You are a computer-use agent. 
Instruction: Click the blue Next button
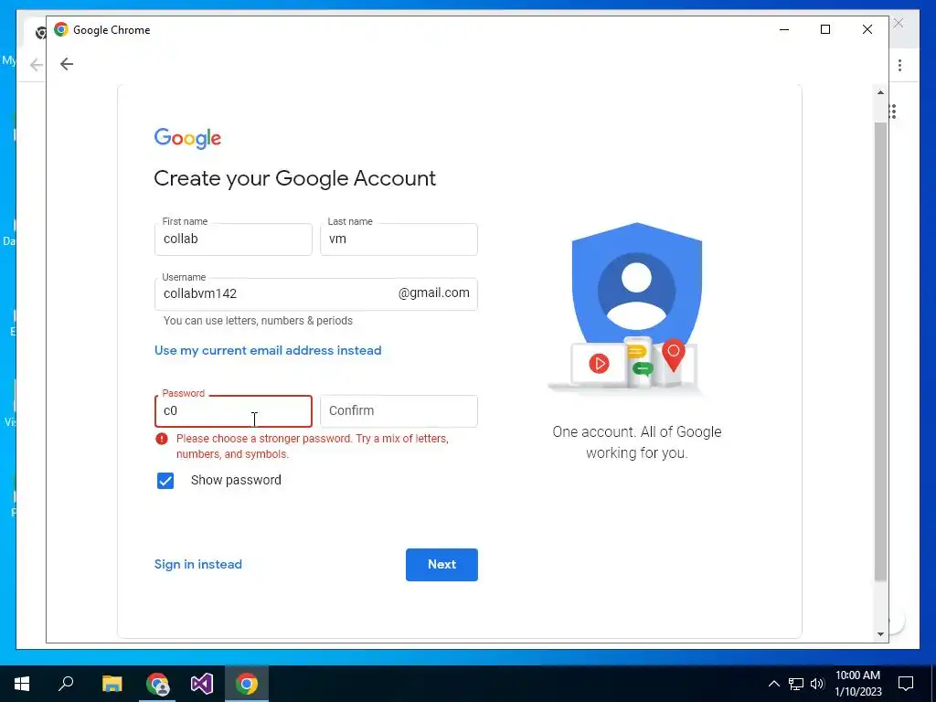441,565
